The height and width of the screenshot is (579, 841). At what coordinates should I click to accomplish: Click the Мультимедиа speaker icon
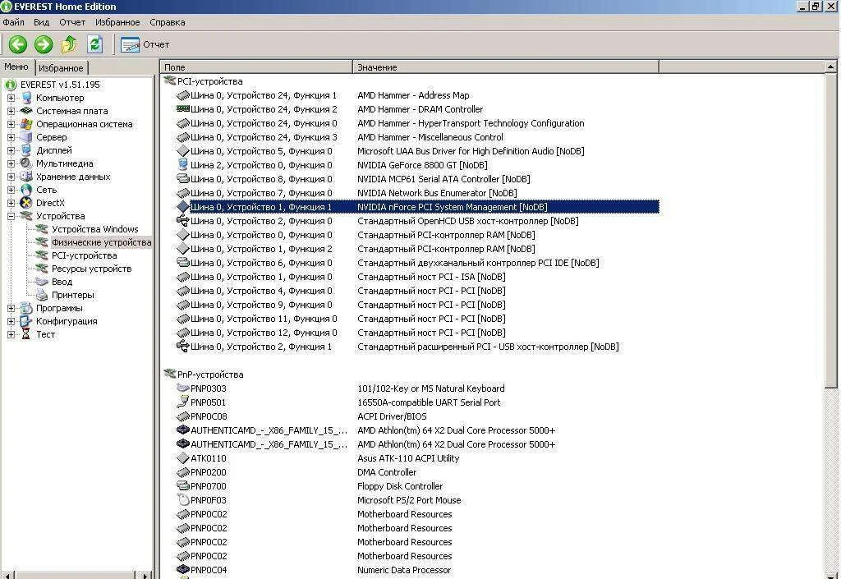26,163
